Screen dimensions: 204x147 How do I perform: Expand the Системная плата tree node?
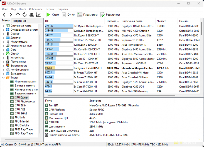3,26
